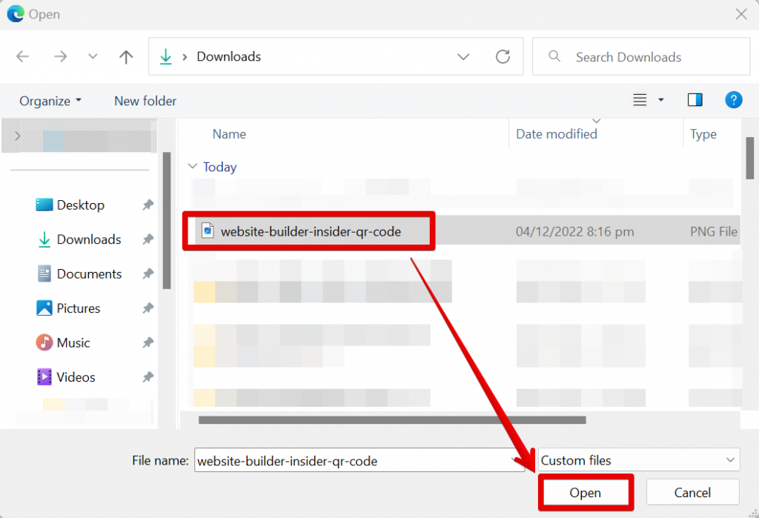Select website-builder-insider-qr-code file

pos(310,232)
